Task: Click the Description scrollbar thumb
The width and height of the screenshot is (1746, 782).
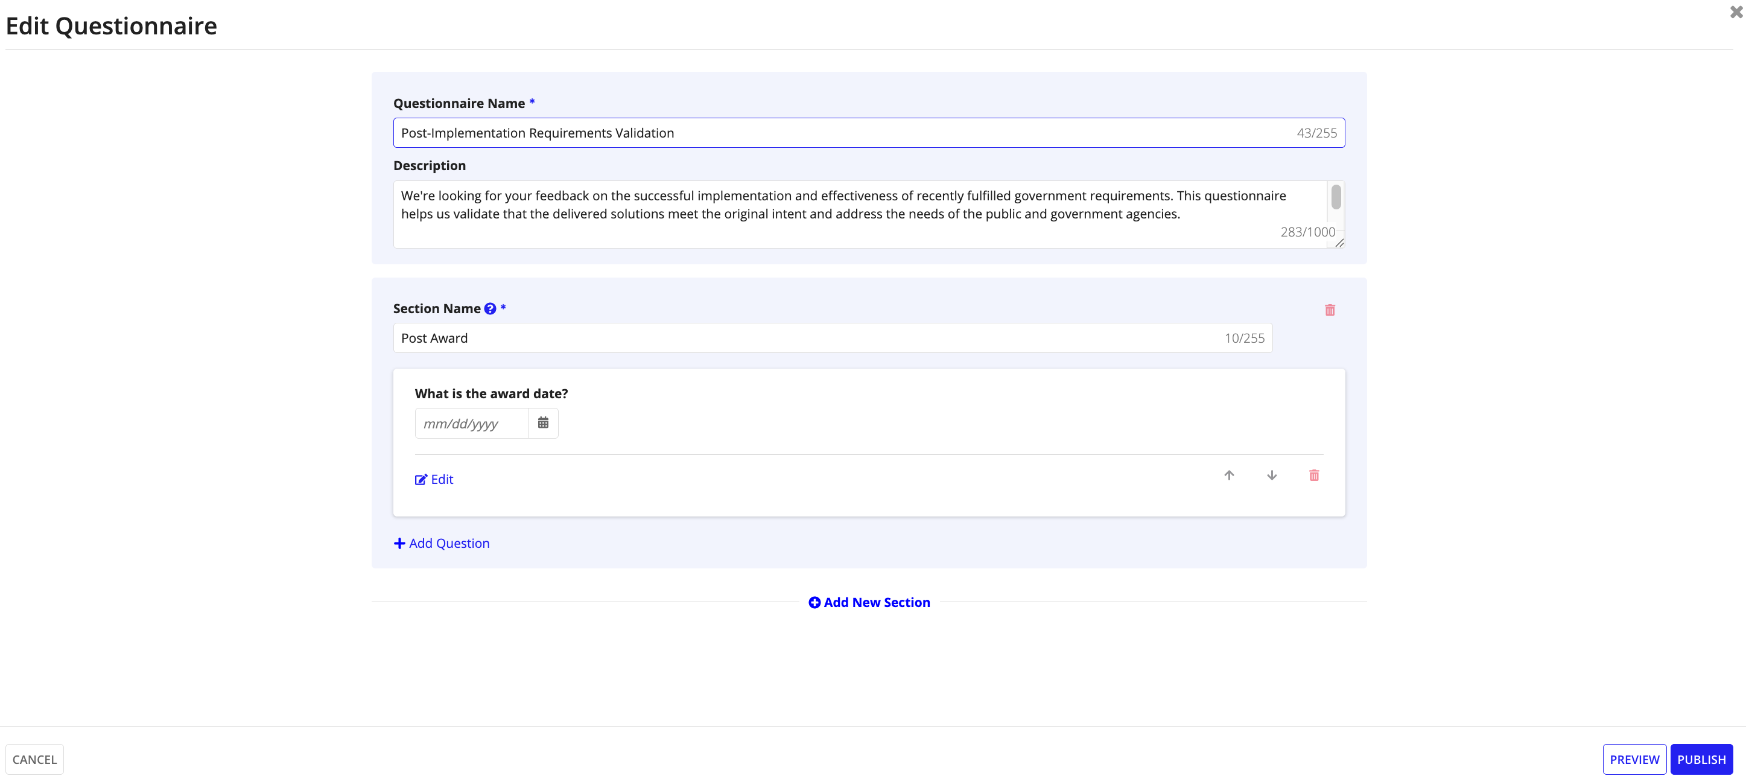Action: (1335, 197)
